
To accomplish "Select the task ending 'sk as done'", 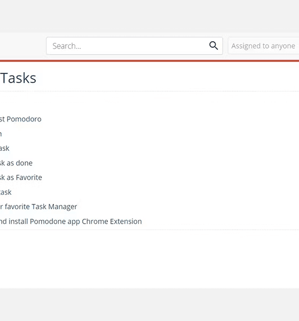I will click(x=16, y=163).
